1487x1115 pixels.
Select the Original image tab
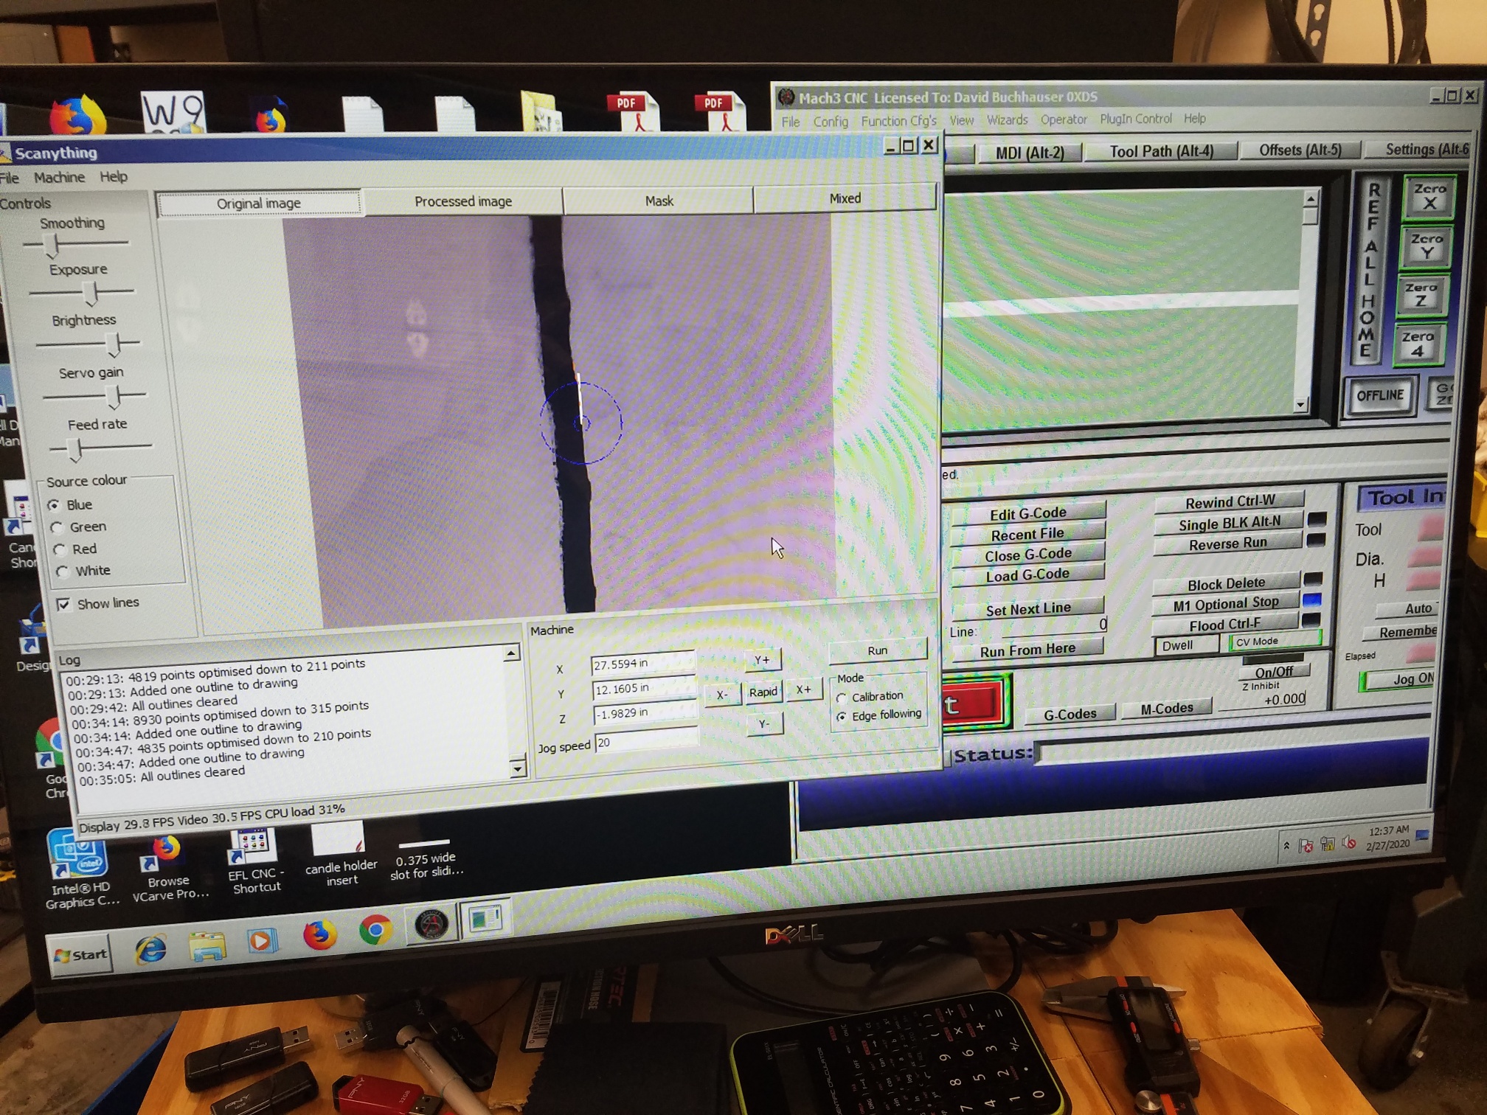259,204
